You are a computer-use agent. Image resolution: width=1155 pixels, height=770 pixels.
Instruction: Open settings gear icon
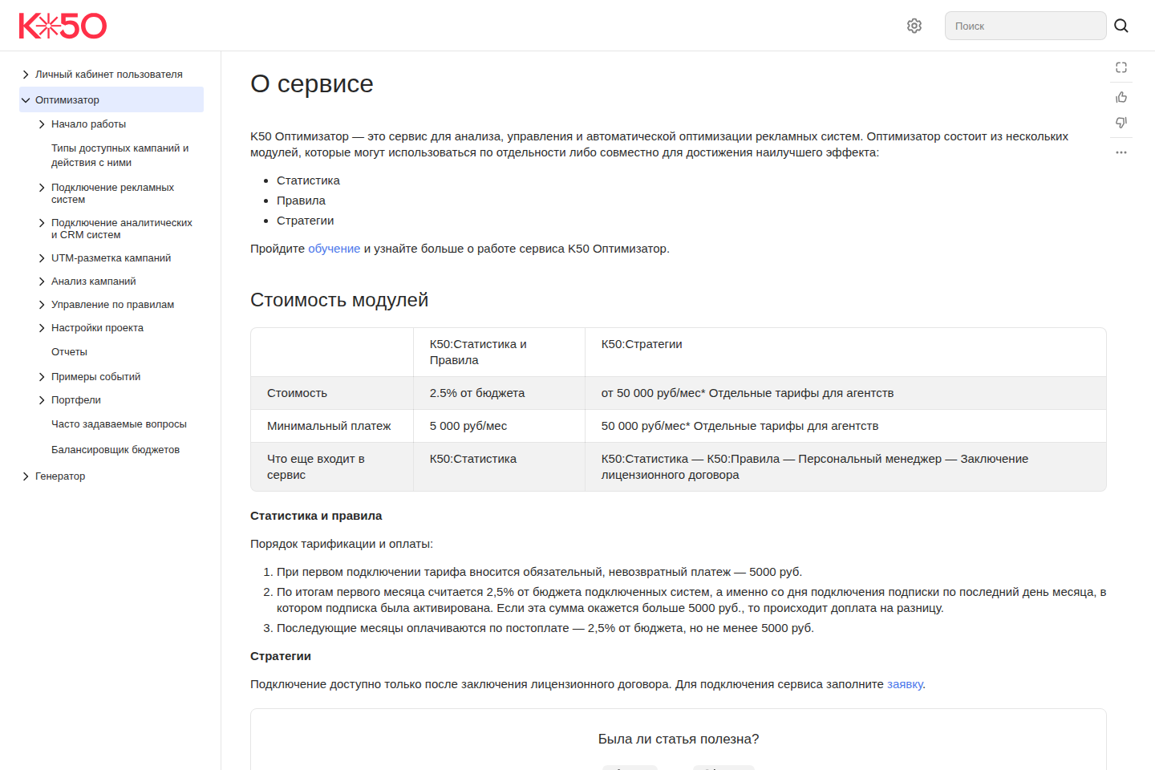pos(914,26)
